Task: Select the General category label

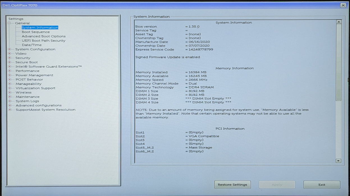Action: (x=22, y=23)
